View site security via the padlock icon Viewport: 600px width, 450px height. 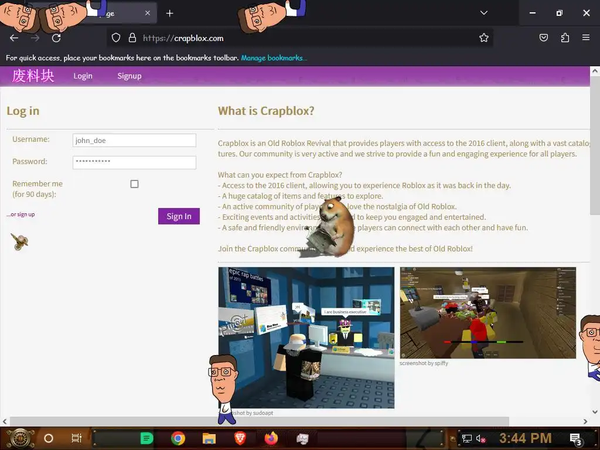[132, 38]
